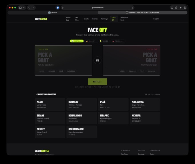
Task: Reload the page with the refresh icon
Action: click(133, 8)
